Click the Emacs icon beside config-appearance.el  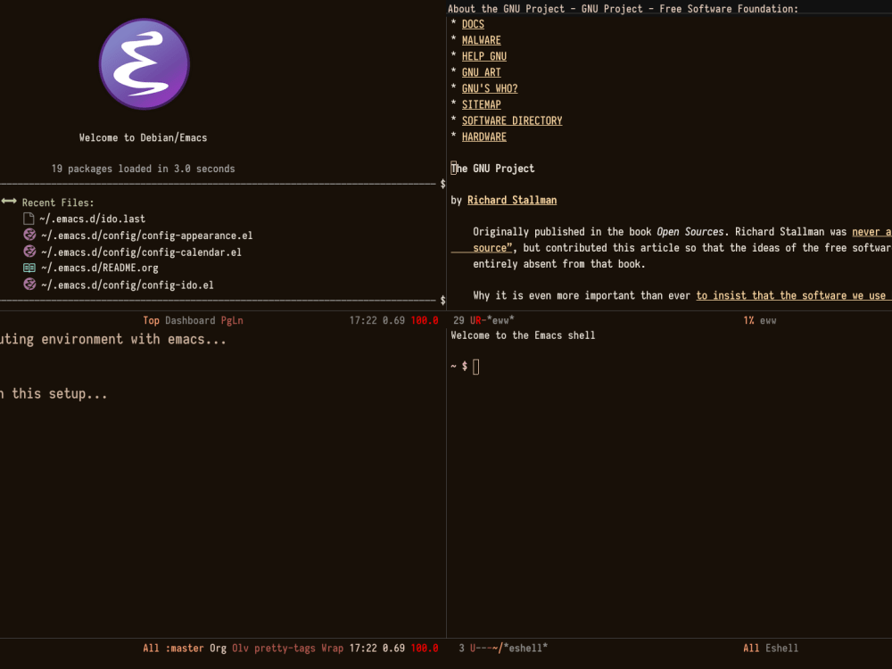(29, 235)
